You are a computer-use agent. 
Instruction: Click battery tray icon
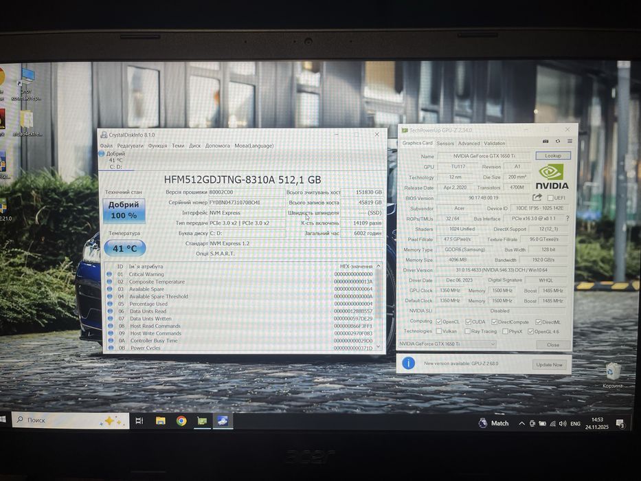click(542, 424)
